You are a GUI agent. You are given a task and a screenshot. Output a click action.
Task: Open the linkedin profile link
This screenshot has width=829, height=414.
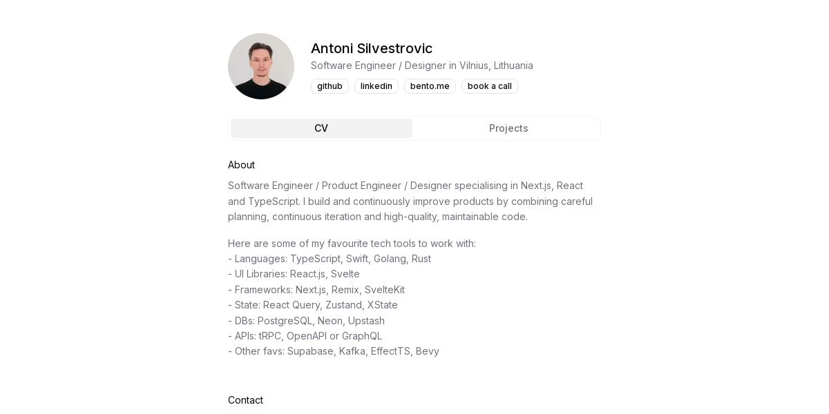(377, 86)
